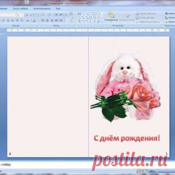Open the Slide Show (Показ слайдов) tab

coord(21,8)
